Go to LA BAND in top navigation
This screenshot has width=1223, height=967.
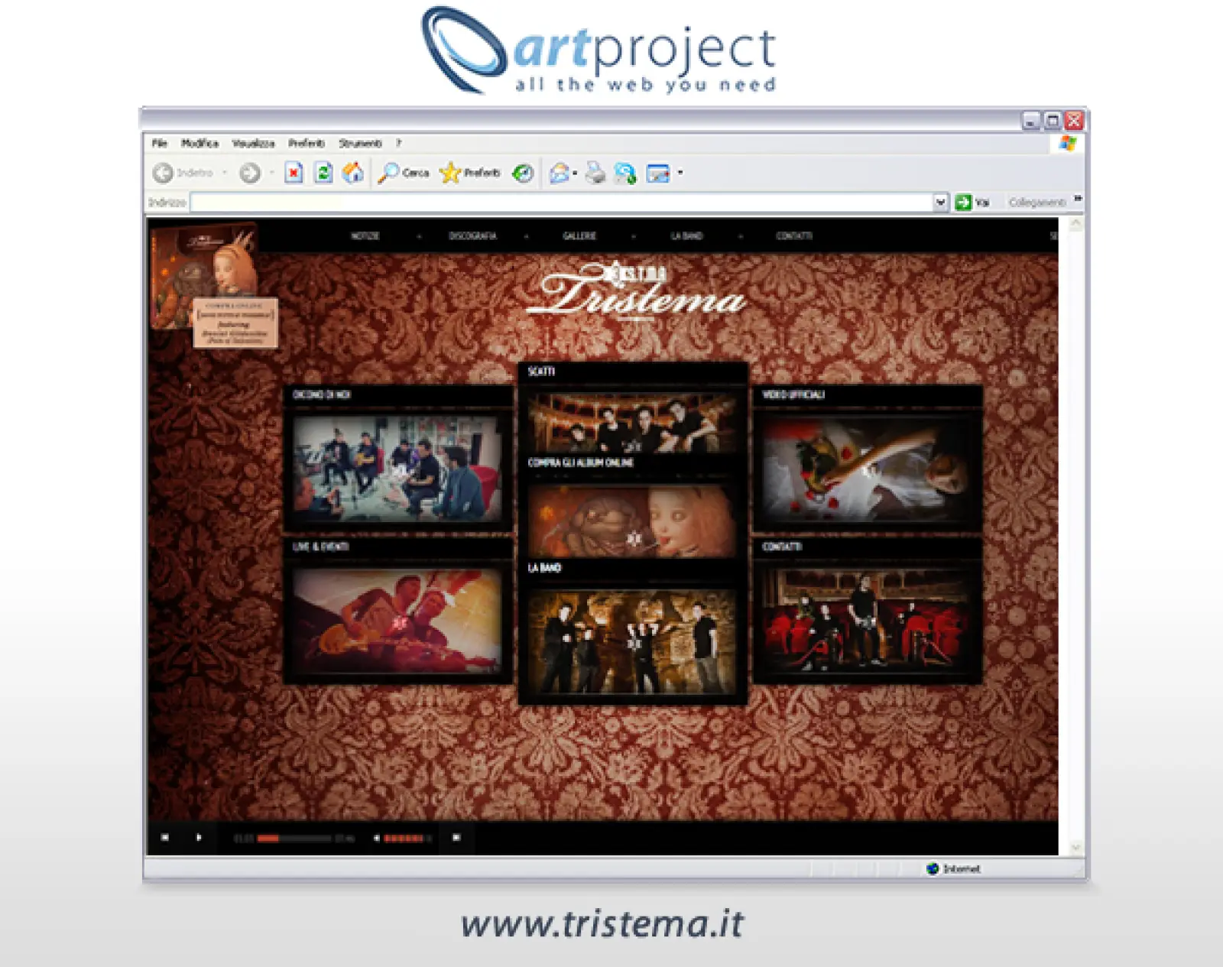pyautogui.click(x=686, y=236)
